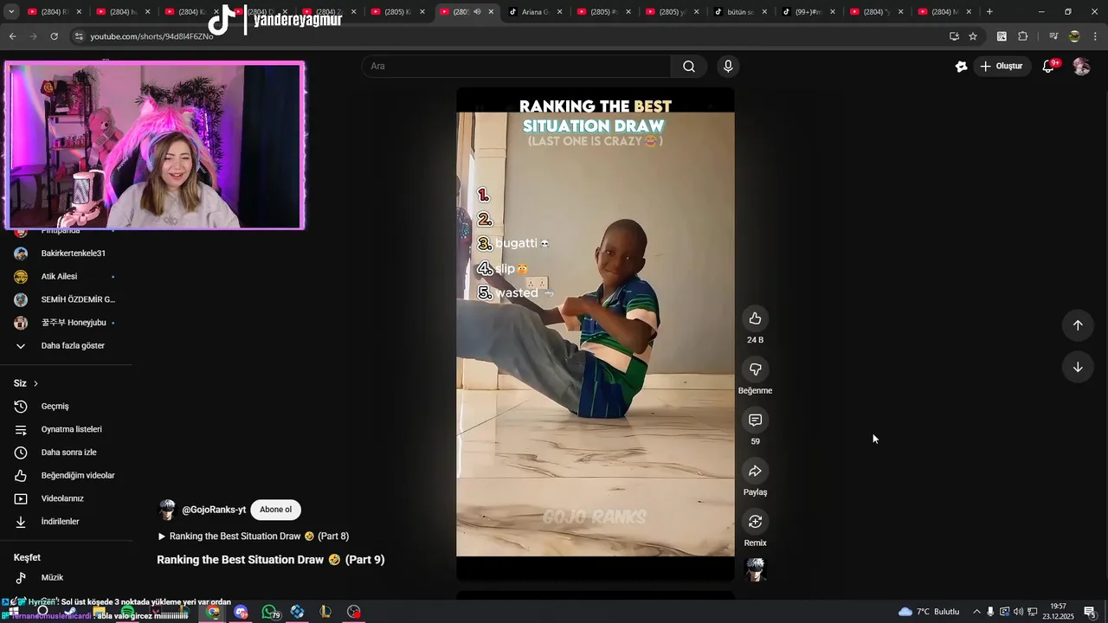Image resolution: width=1108 pixels, height=623 pixels.
Task: Go back in browser history
Action: pyautogui.click(x=12, y=36)
